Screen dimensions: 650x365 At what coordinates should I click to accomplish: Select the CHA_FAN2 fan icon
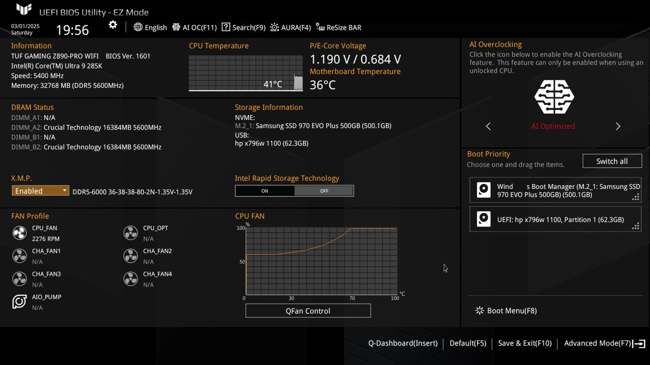pos(130,256)
